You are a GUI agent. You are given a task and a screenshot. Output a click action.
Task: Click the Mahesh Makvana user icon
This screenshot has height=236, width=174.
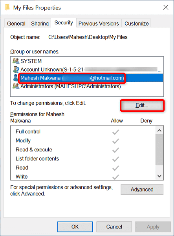click(16, 78)
